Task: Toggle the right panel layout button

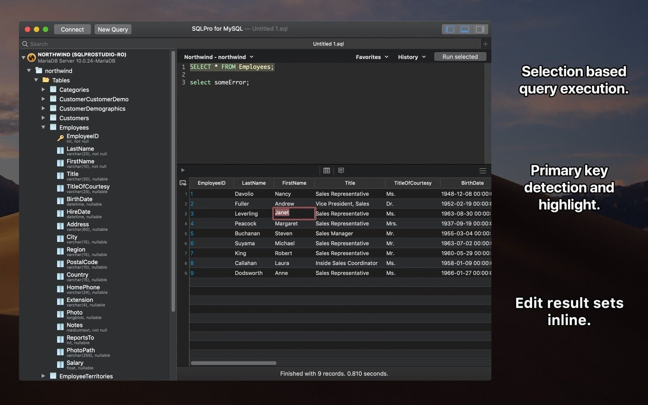Action: [480, 29]
